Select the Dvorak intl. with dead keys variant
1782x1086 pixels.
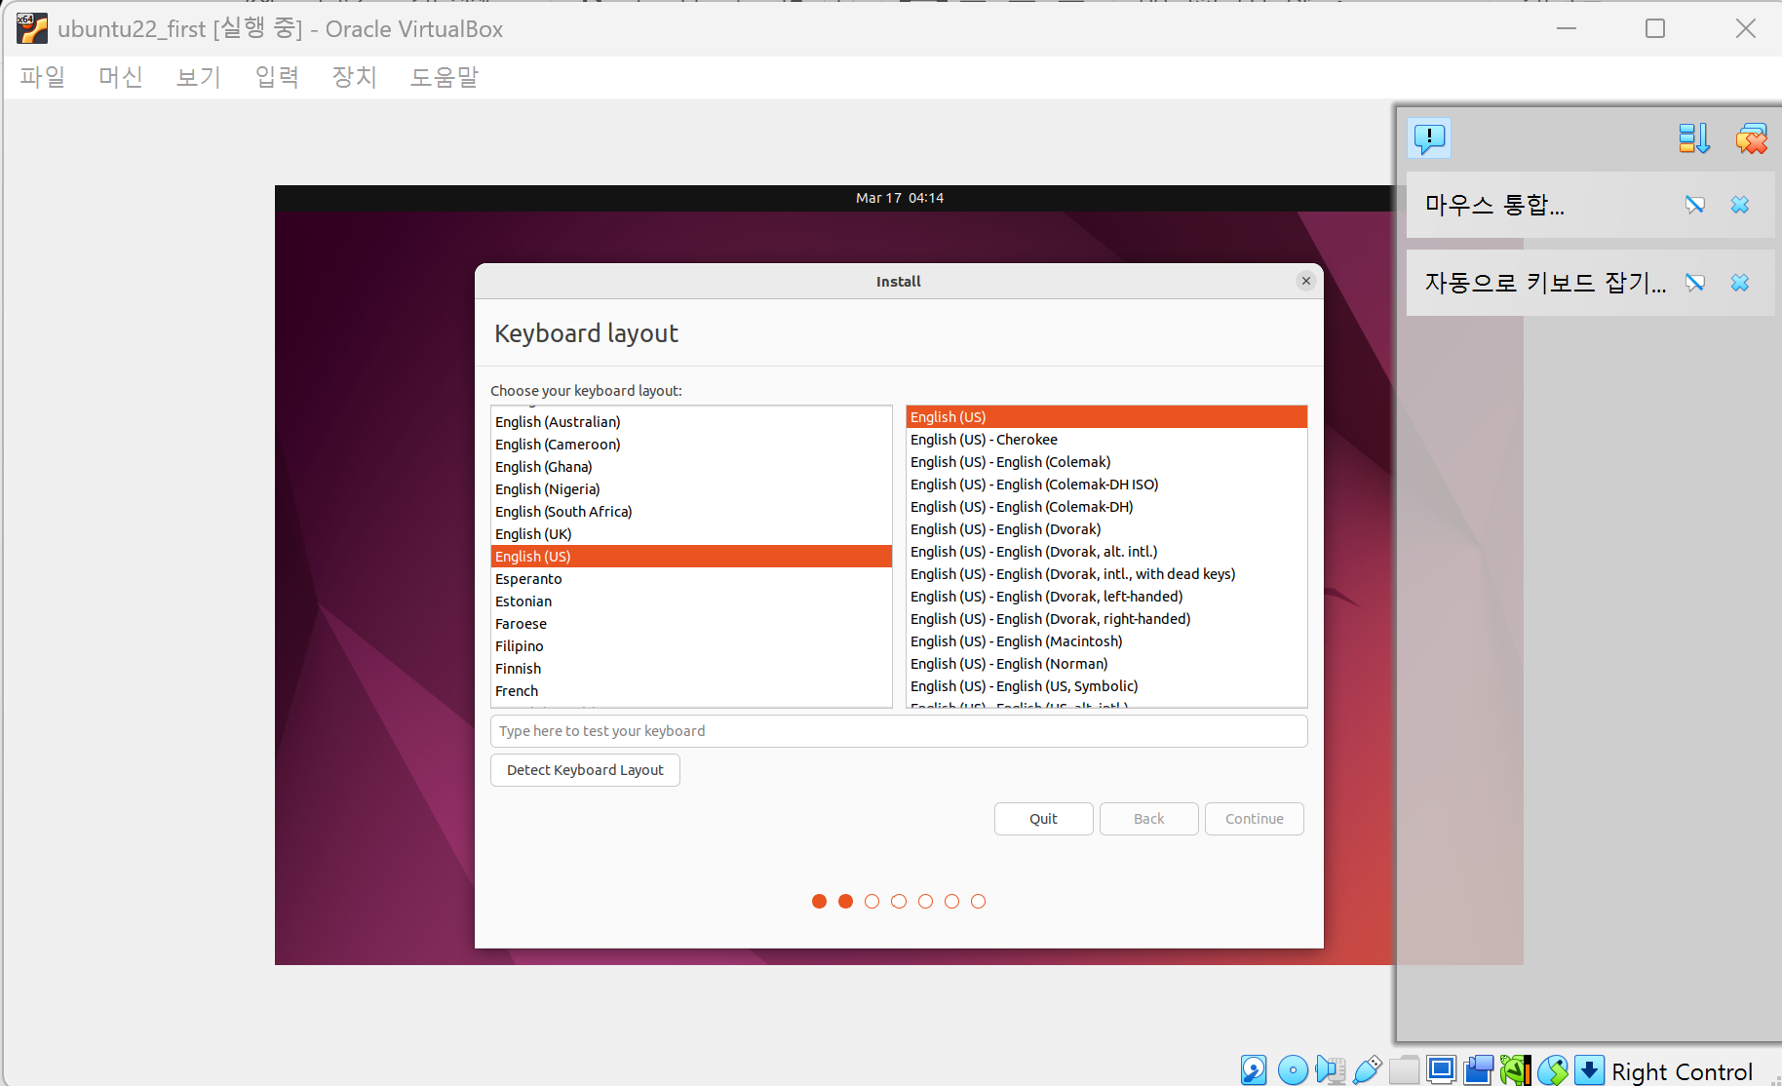tap(1106, 574)
